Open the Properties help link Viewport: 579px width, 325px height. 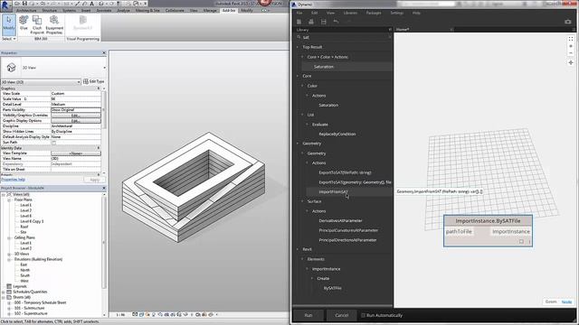(13, 180)
